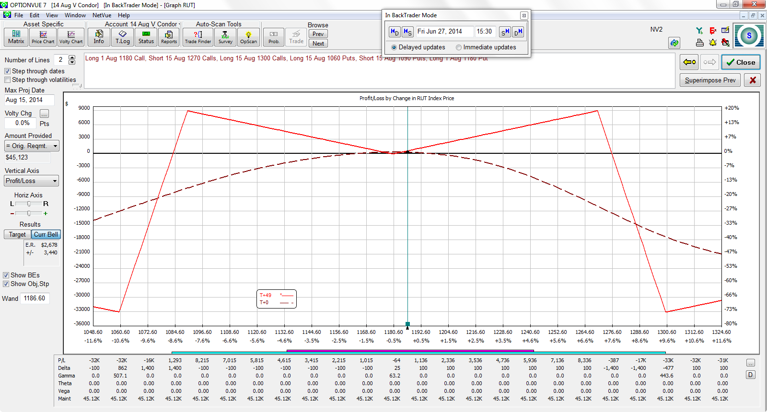Click the S logo icon
The image size is (767, 412).
749,35
